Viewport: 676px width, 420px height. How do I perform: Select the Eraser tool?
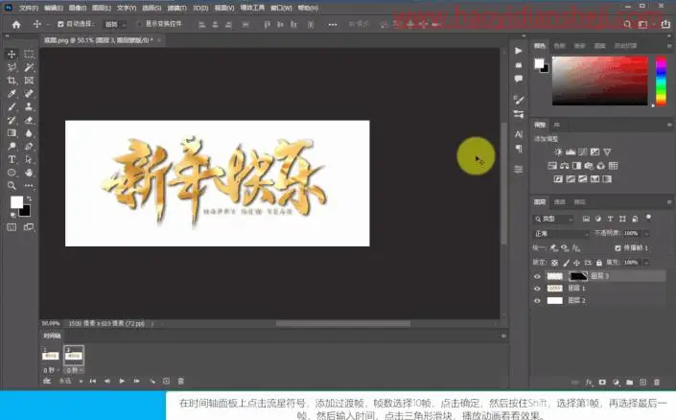[x=29, y=120]
